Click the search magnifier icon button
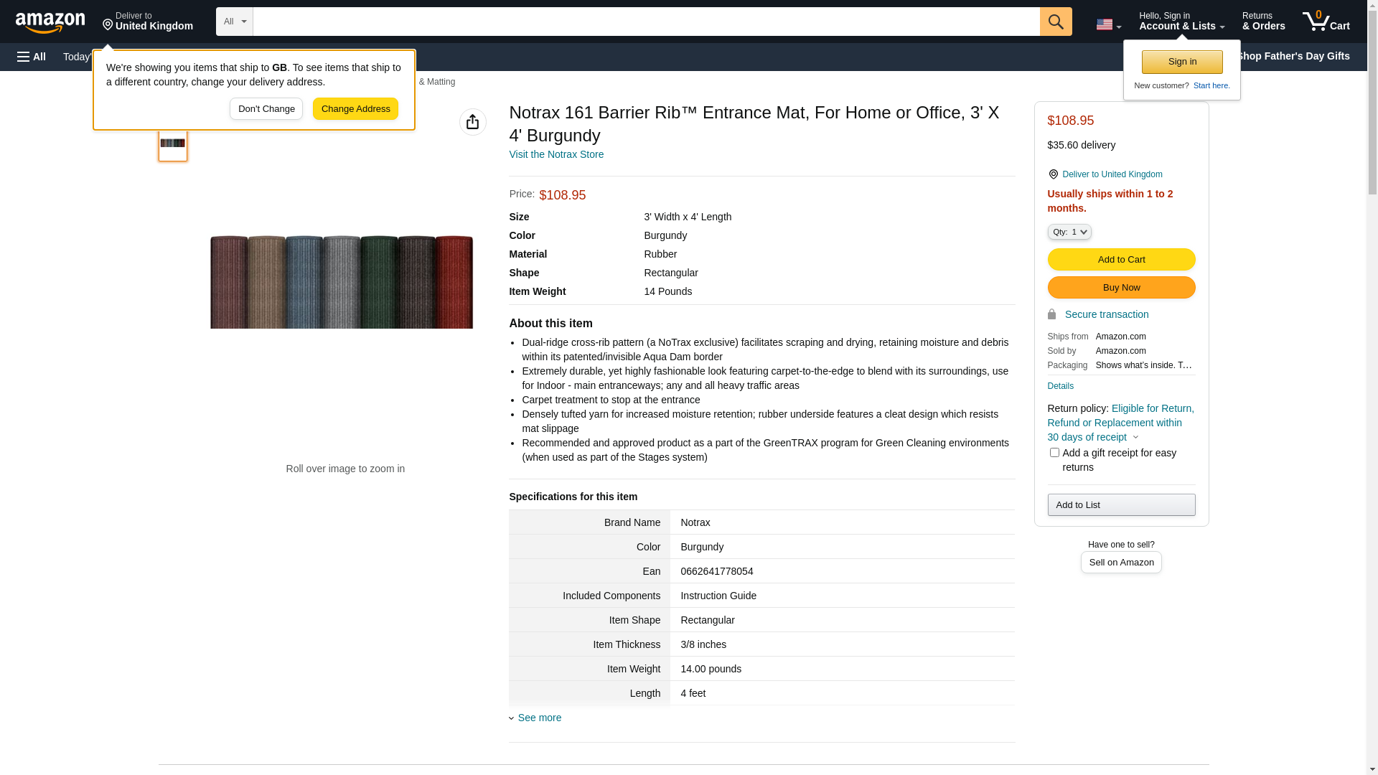The width and height of the screenshot is (1378, 775). point(1055,22)
